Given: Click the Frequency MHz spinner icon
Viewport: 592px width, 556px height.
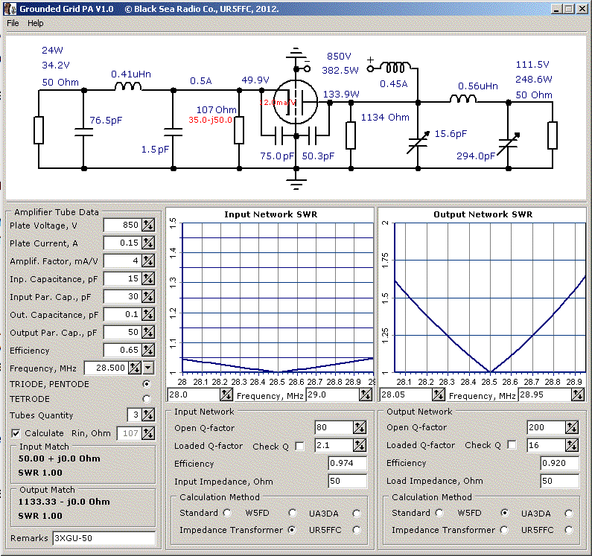Looking at the screenshot, I should pos(135,368).
